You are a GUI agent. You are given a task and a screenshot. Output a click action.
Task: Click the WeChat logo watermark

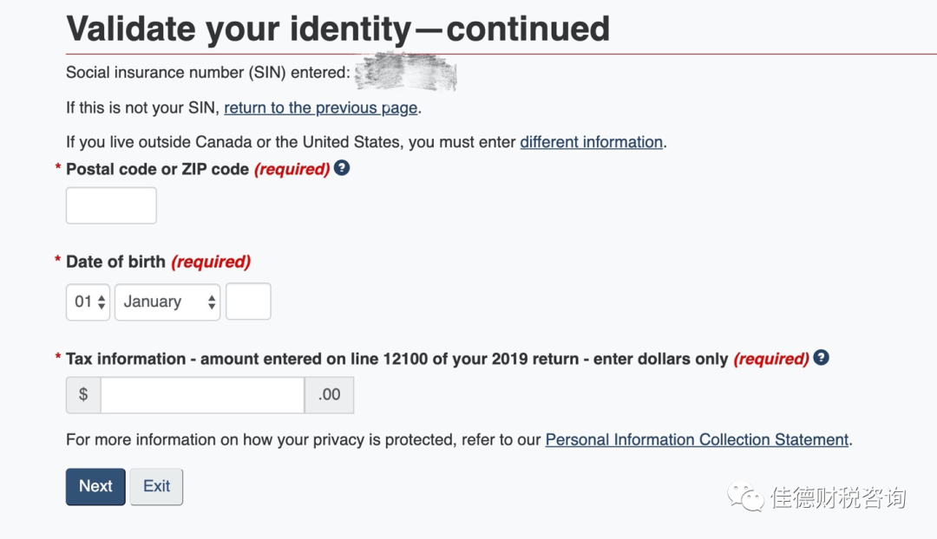(x=745, y=497)
